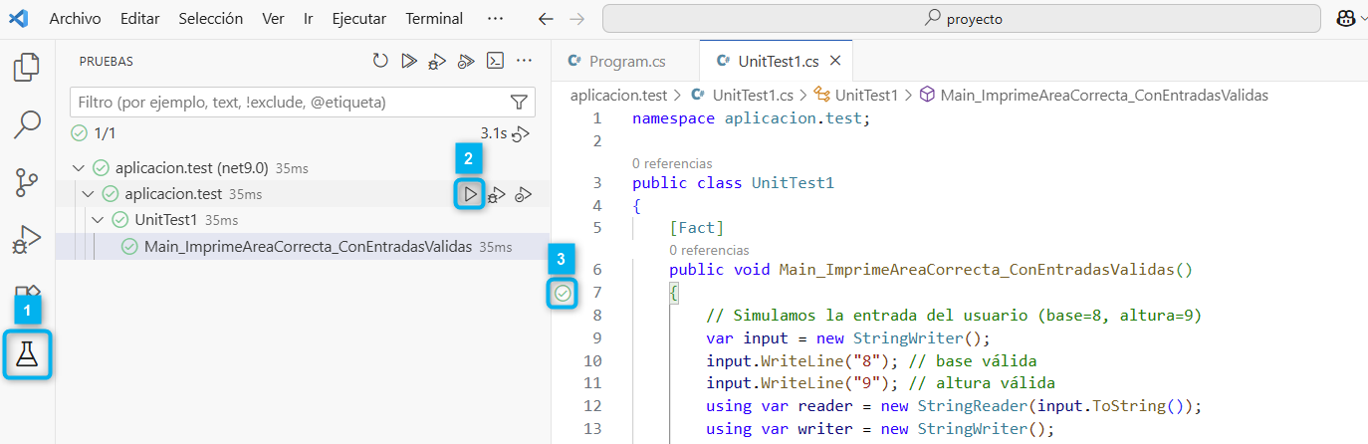Open the Terminal menu
The width and height of the screenshot is (1368, 444).
pos(434,18)
